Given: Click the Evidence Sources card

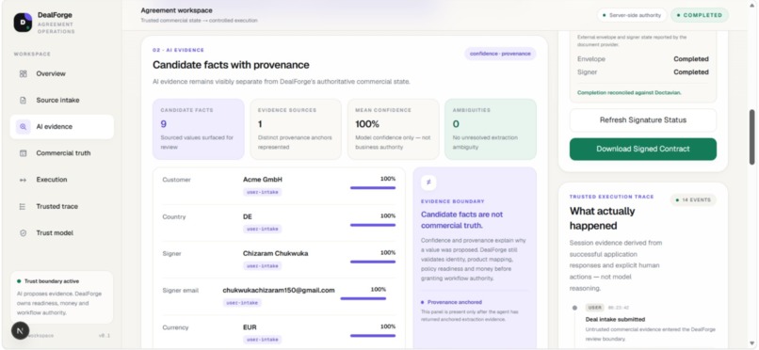Looking at the screenshot, I should (296, 129).
